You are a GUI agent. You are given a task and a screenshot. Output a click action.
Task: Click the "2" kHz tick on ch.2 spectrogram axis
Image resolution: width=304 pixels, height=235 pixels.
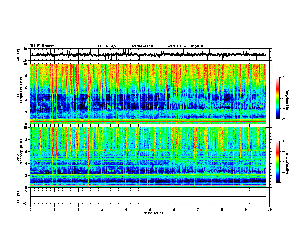(x=26, y=175)
